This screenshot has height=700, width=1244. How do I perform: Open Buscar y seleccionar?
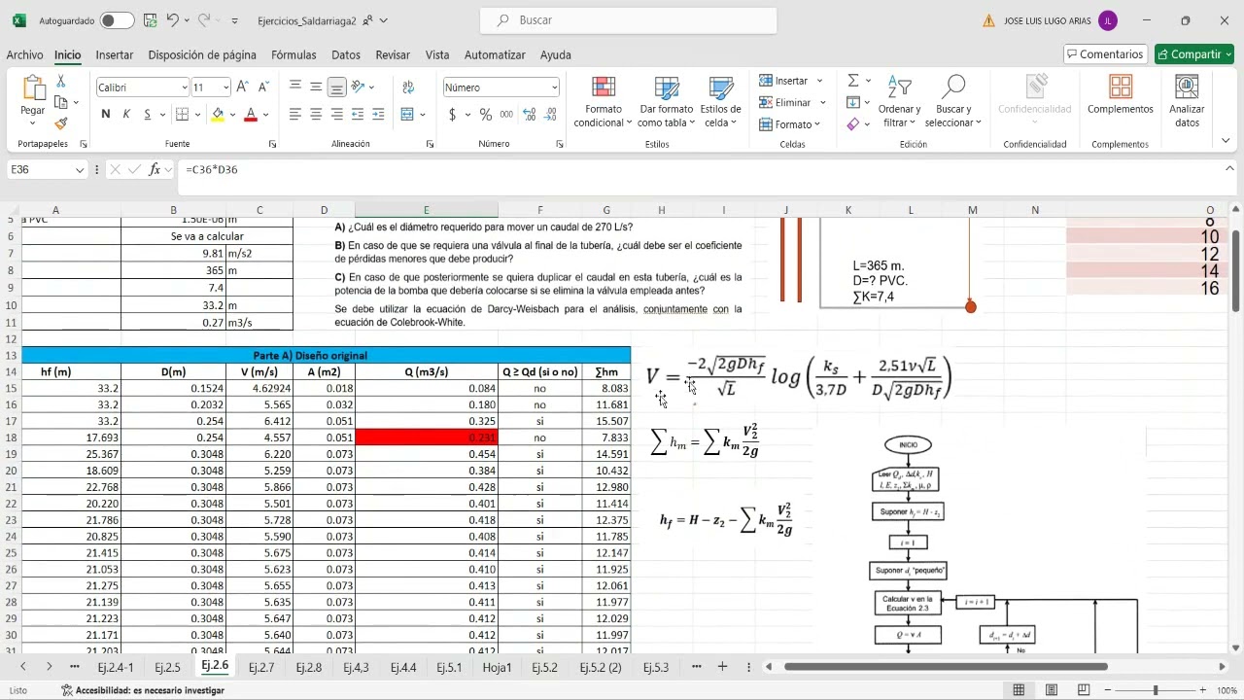pos(953,102)
